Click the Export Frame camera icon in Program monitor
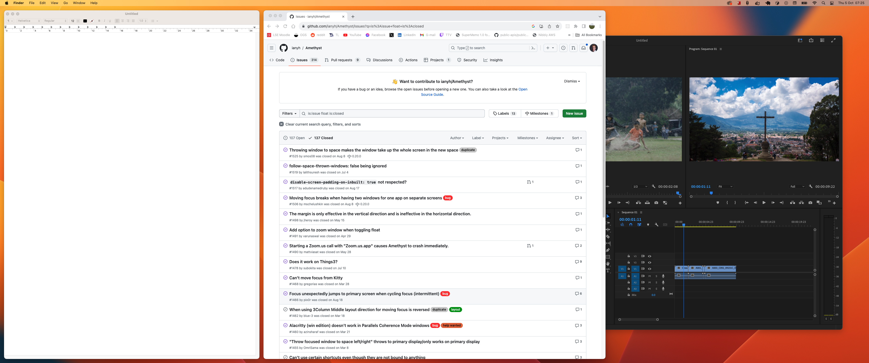Viewport: 869px width, 363px height. coord(810,203)
